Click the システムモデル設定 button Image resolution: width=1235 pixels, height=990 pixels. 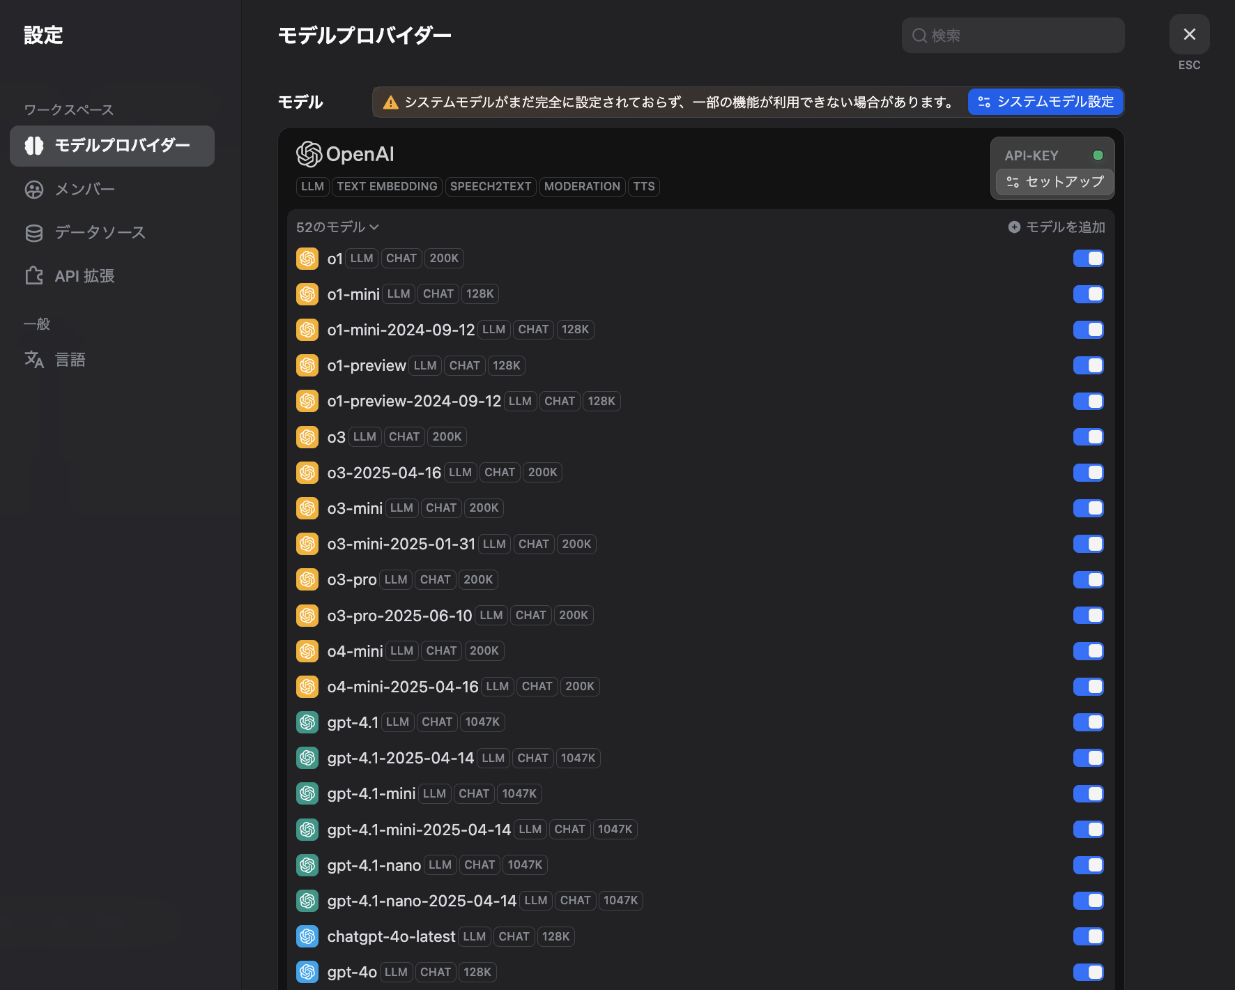(x=1045, y=102)
